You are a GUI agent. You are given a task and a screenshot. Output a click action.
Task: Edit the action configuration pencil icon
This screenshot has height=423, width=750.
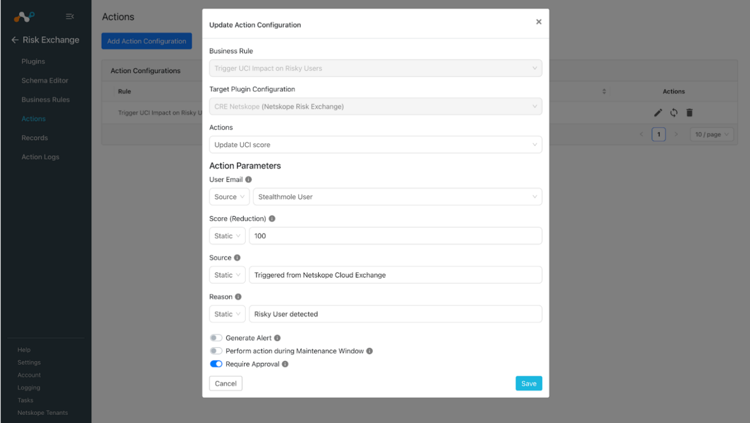tap(658, 113)
